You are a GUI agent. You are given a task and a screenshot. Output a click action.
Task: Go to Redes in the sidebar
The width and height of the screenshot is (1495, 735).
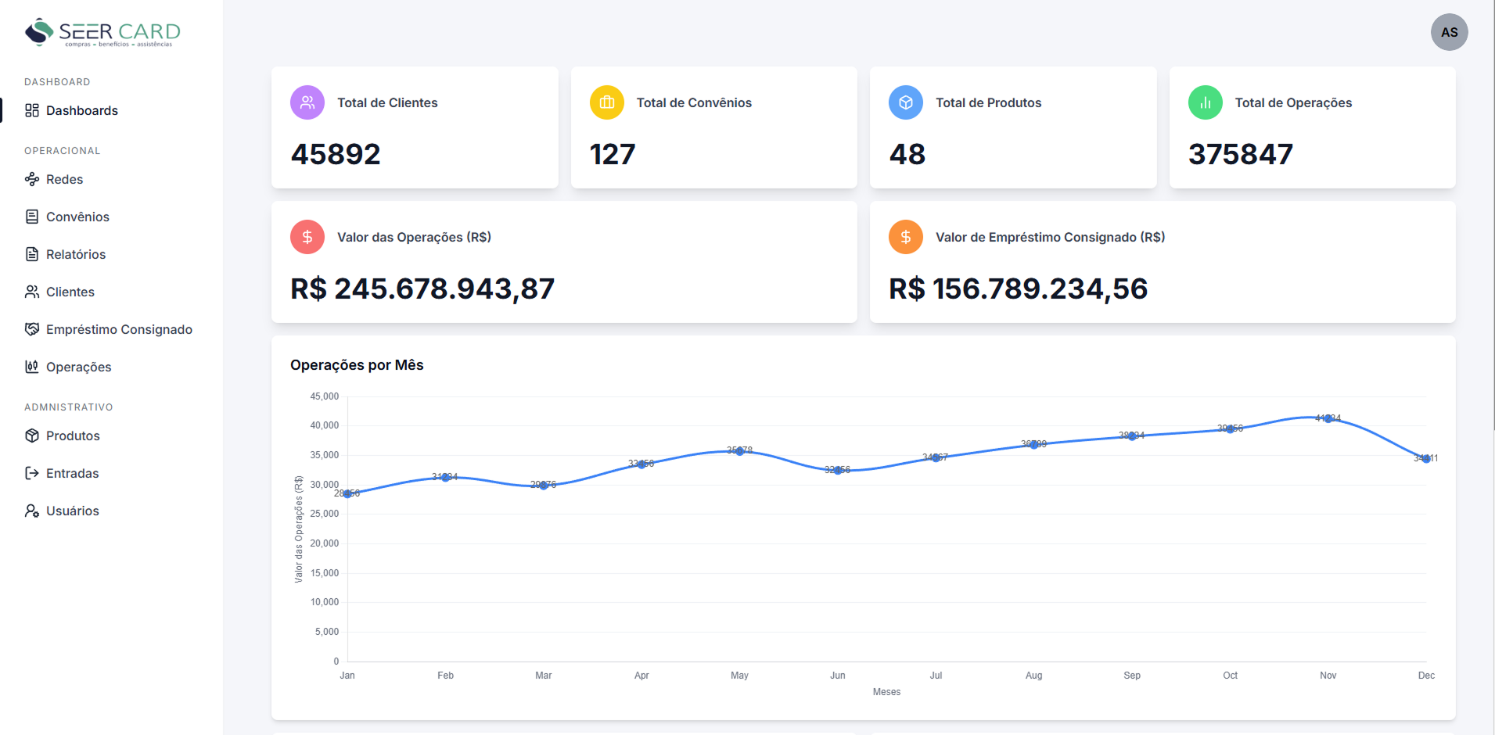64,179
